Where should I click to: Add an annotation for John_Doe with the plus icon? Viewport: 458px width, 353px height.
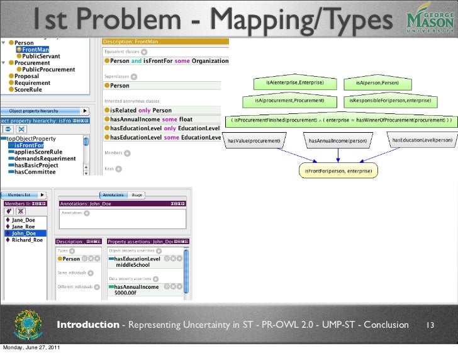(87, 213)
